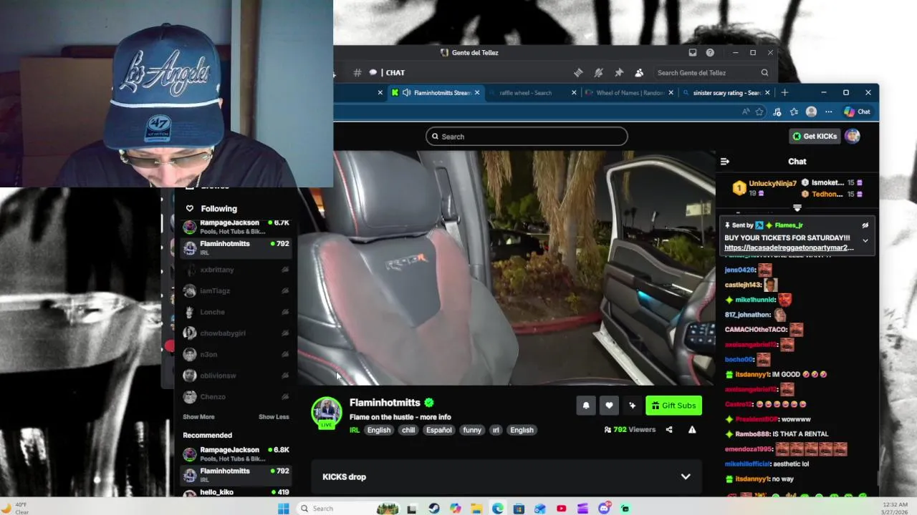The image size is (917, 515).
Task: Click Show Less under Following
Action: [x=274, y=417]
